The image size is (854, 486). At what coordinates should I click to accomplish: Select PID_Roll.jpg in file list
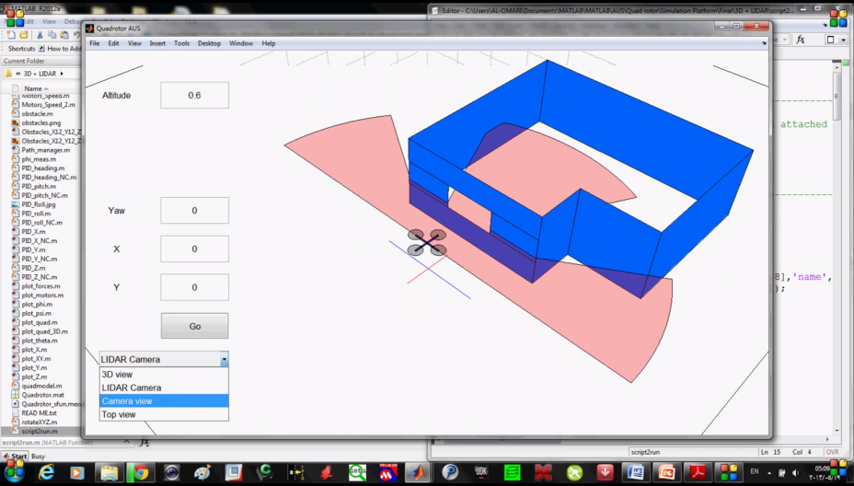40,204
